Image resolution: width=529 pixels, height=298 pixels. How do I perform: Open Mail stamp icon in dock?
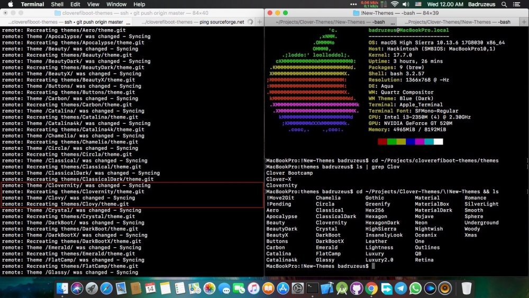(x=121, y=288)
